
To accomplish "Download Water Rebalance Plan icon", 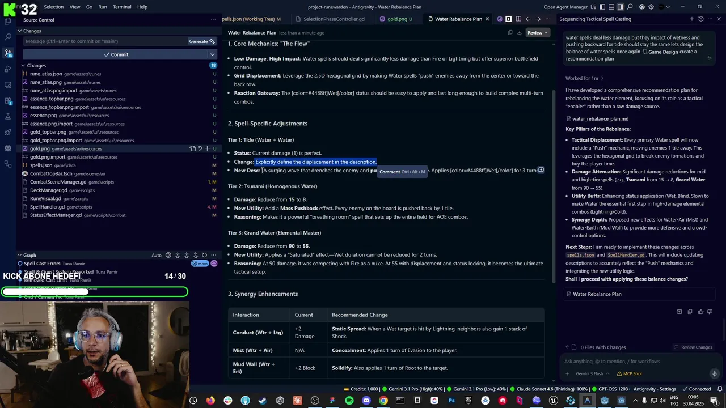I will [x=520, y=33].
